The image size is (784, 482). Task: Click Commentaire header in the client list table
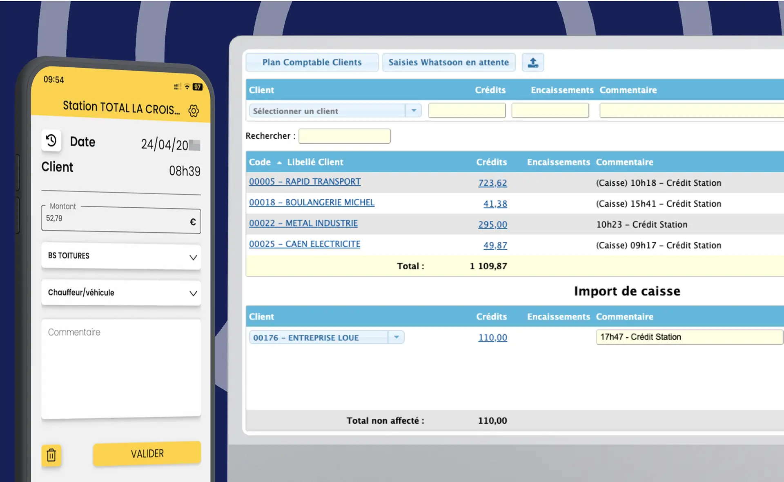pos(624,162)
